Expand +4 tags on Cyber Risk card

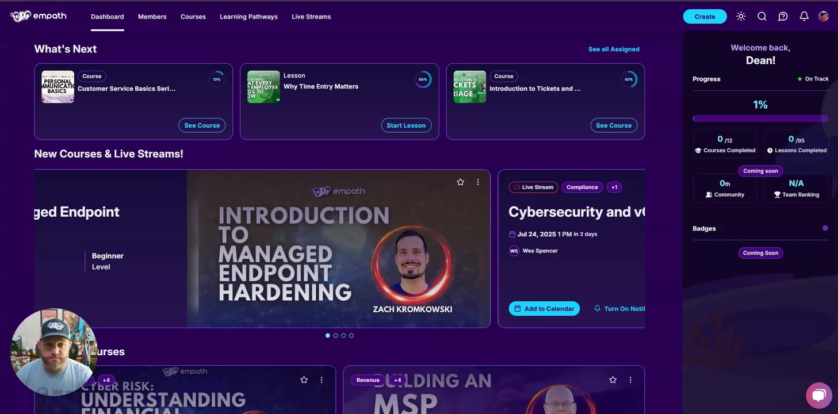point(106,380)
